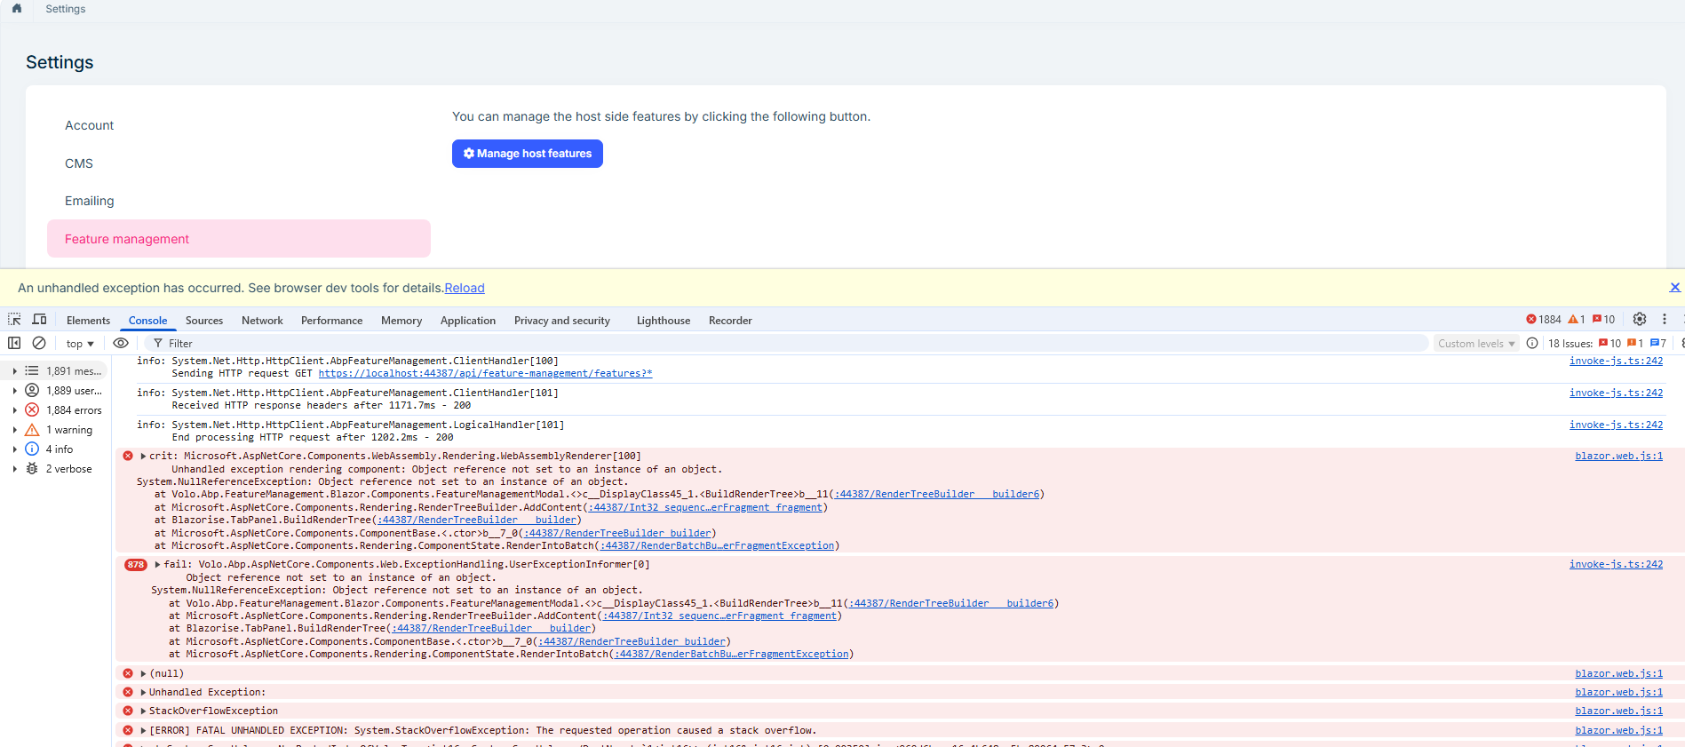Dismiss the unhandled exception banner
This screenshot has width=1685, height=747.
[1674, 288]
